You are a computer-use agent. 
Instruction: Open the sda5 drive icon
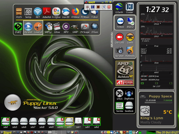click(15, 121)
